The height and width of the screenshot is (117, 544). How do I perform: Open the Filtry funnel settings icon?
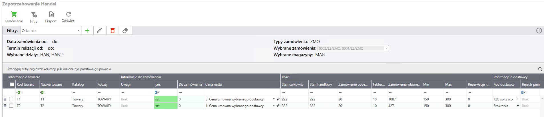[x=34, y=14]
